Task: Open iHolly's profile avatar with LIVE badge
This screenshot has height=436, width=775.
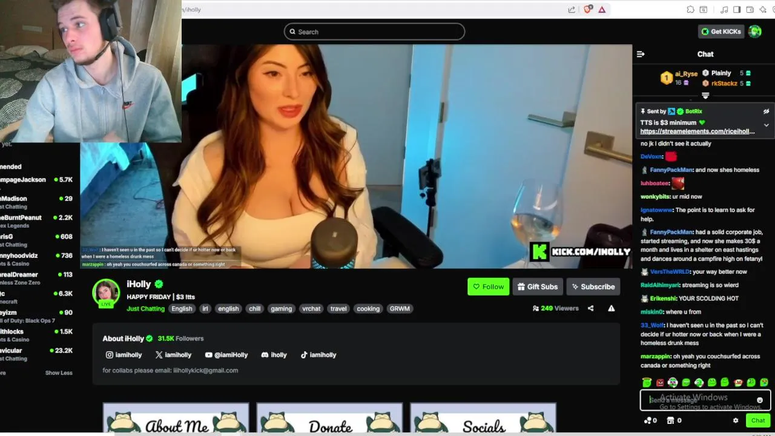Action: click(x=106, y=293)
